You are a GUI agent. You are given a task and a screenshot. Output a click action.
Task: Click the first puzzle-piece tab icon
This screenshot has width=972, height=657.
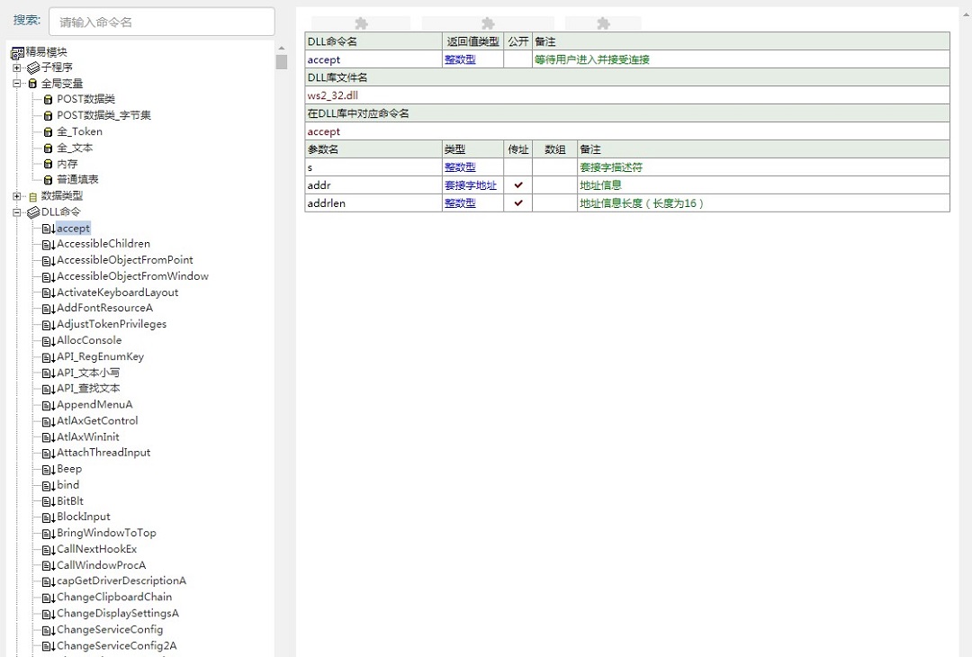click(361, 23)
